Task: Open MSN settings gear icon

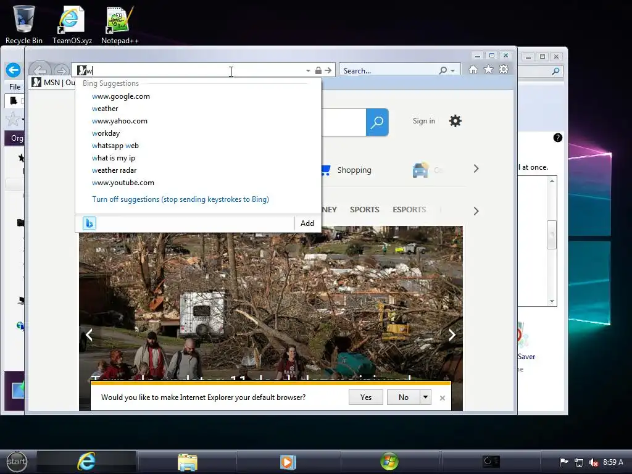Action: tap(455, 121)
